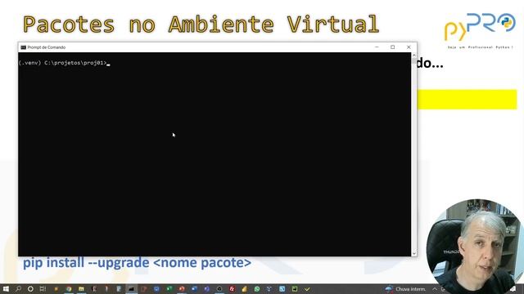
Task: Close the Prompt de Comando window
Action: 409,47
